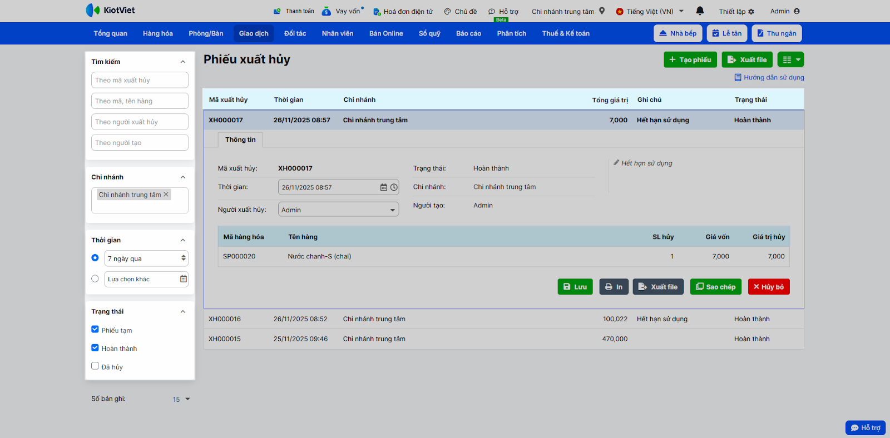Uncheck the Phiếu tạm checkbox
This screenshot has width=890, height=438.
95,329
